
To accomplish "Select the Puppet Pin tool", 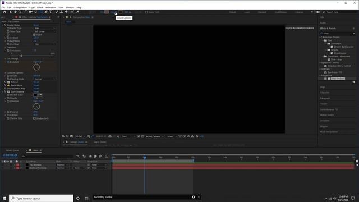I will coord(77,12).
